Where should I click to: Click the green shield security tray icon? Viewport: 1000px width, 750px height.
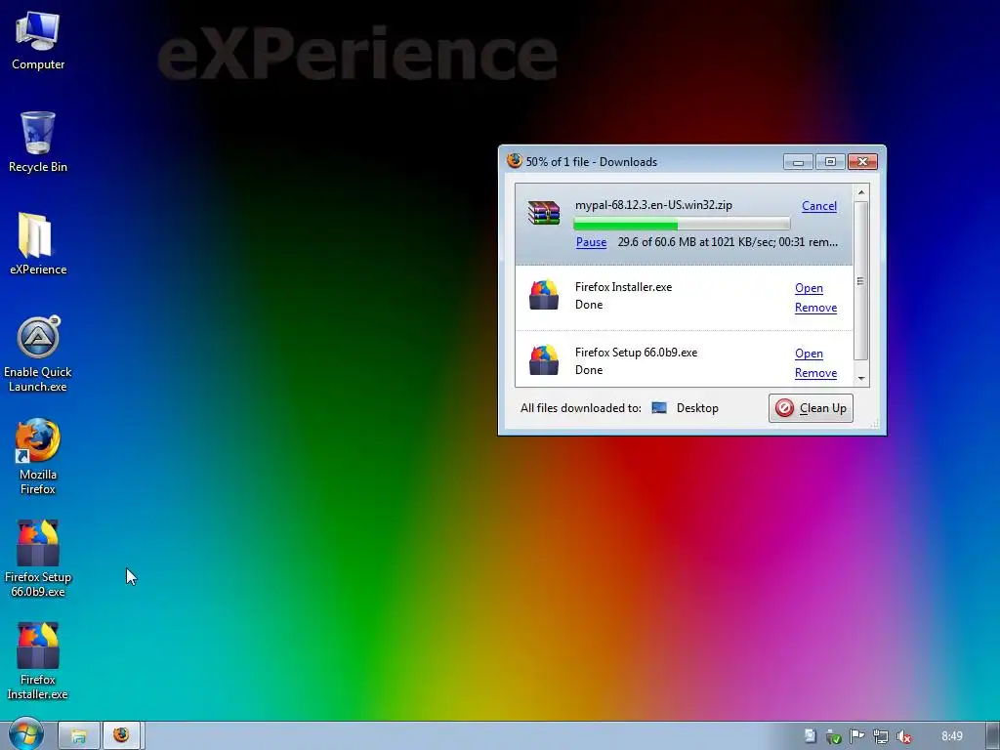click(x=833, y=736)
